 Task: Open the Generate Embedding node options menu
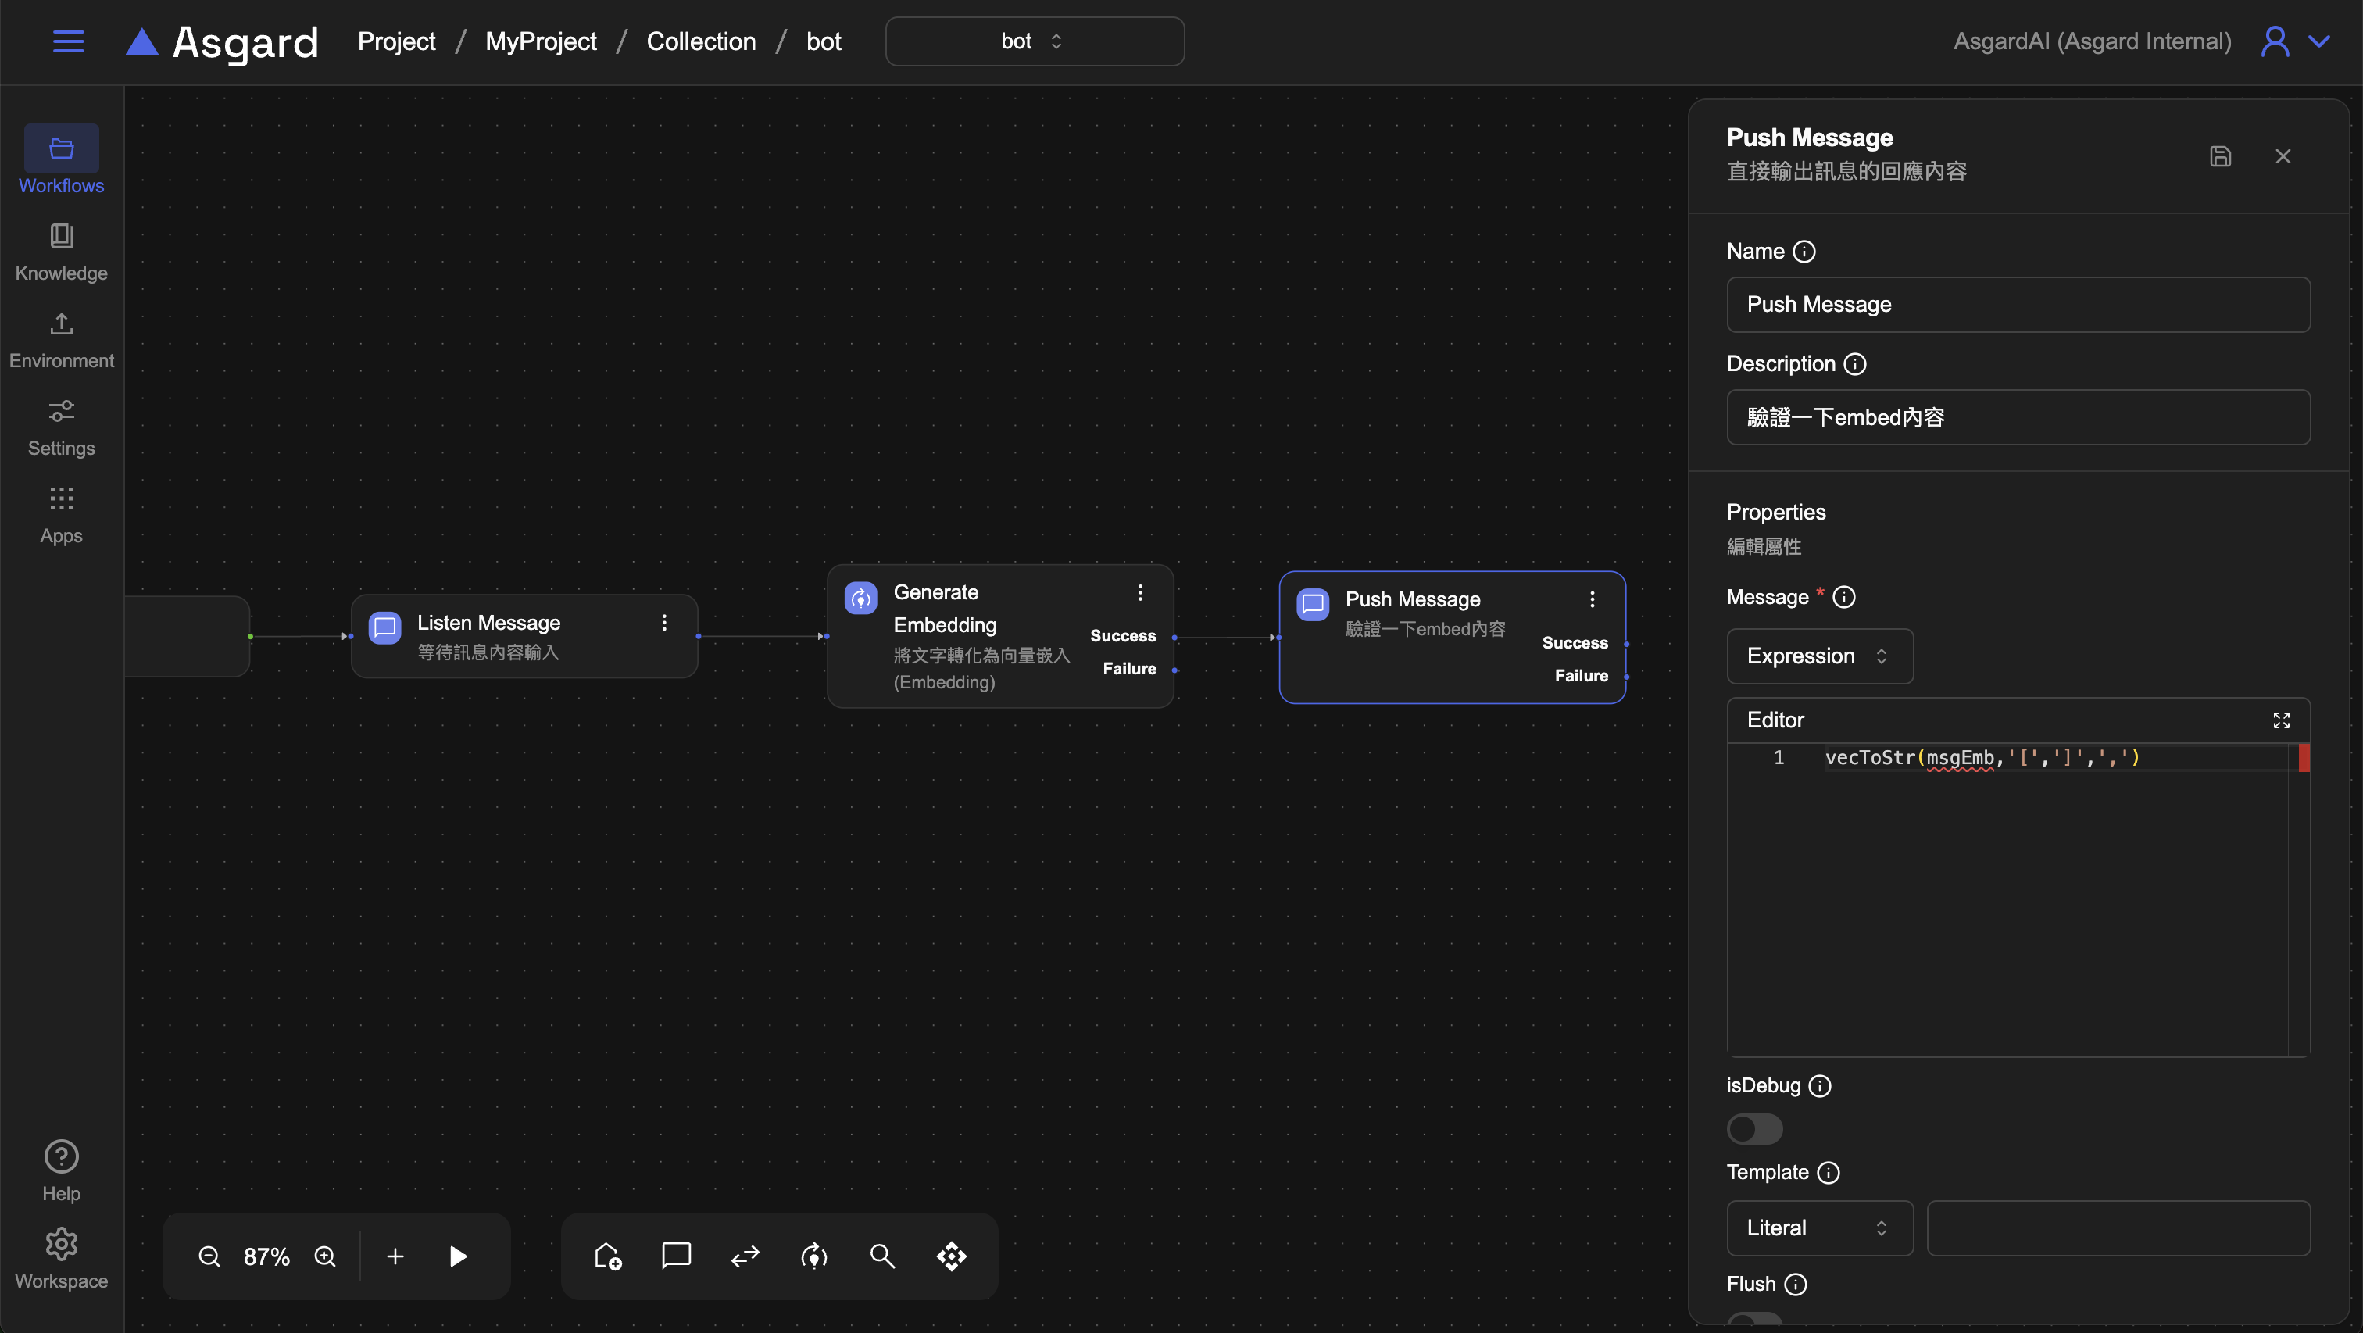tap(1140, 592)
